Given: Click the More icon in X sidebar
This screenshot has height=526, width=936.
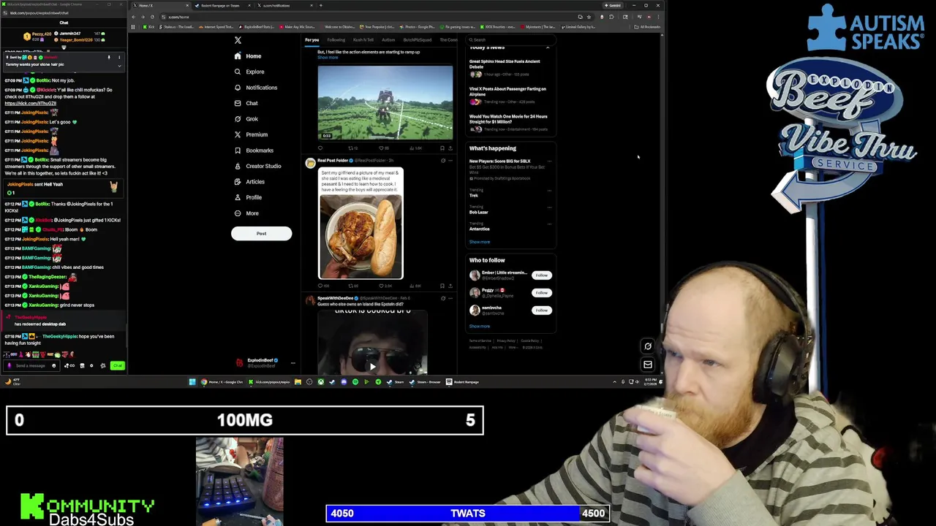Looking at the screenshot, I should [238, 213].
